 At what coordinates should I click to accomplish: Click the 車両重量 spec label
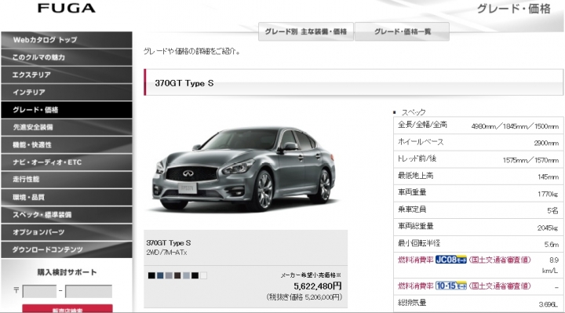tap(412, 192)
